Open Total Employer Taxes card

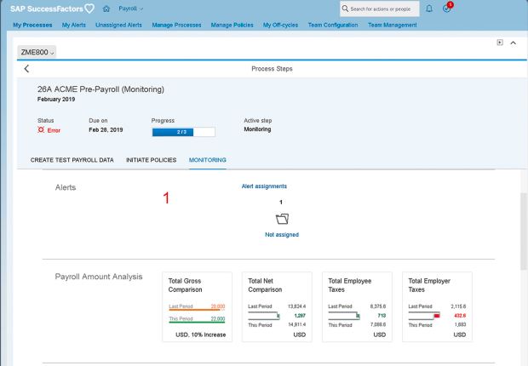438,306
